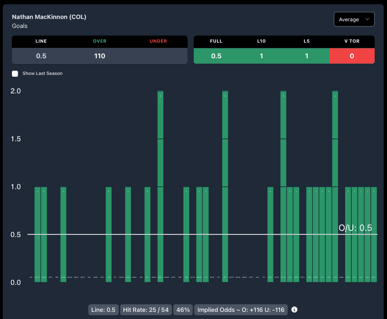Select the L10 average value
This screenshot has height=319, width=387.
pos(261,56)
